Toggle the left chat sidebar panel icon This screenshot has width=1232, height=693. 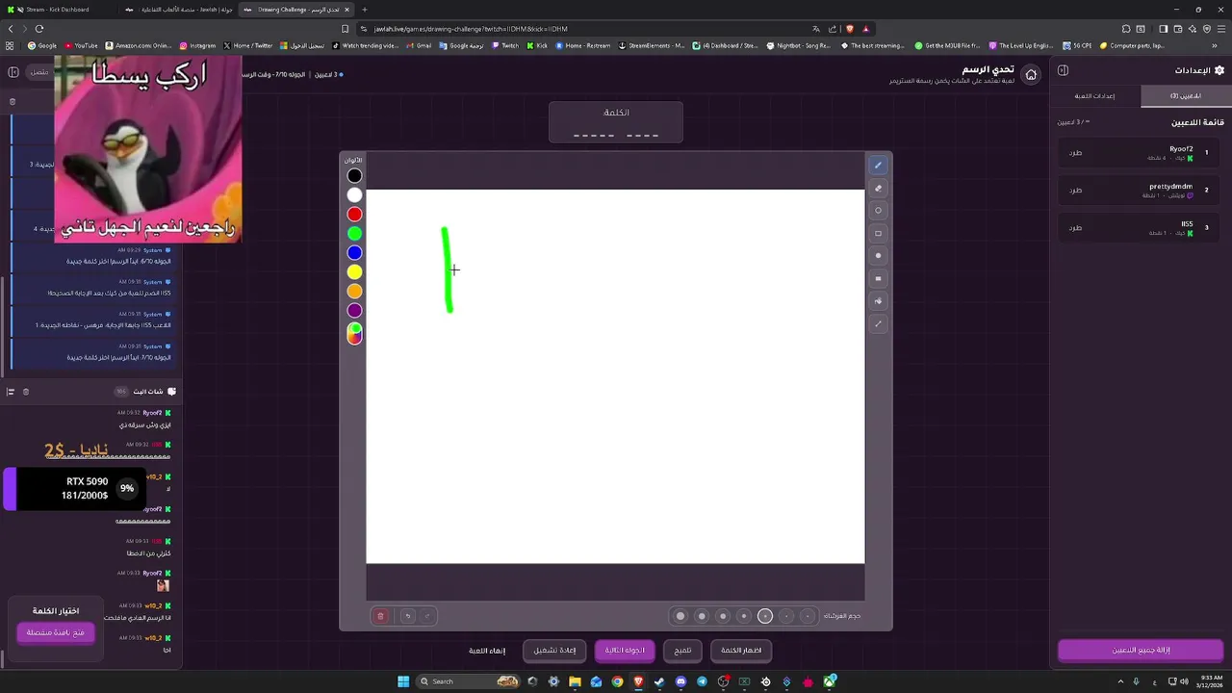click(x=13, y=72)
